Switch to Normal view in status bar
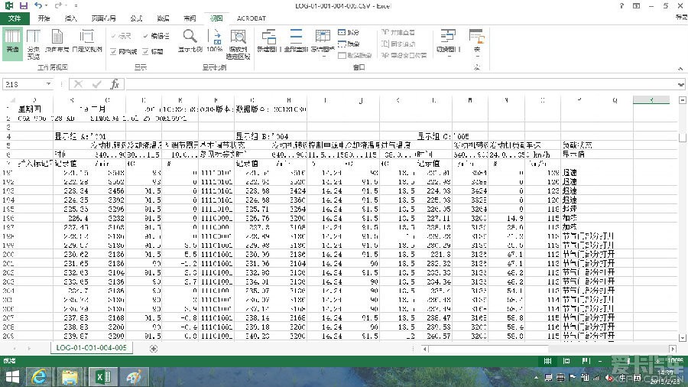 pyautogui.click(x=547, y=361)
